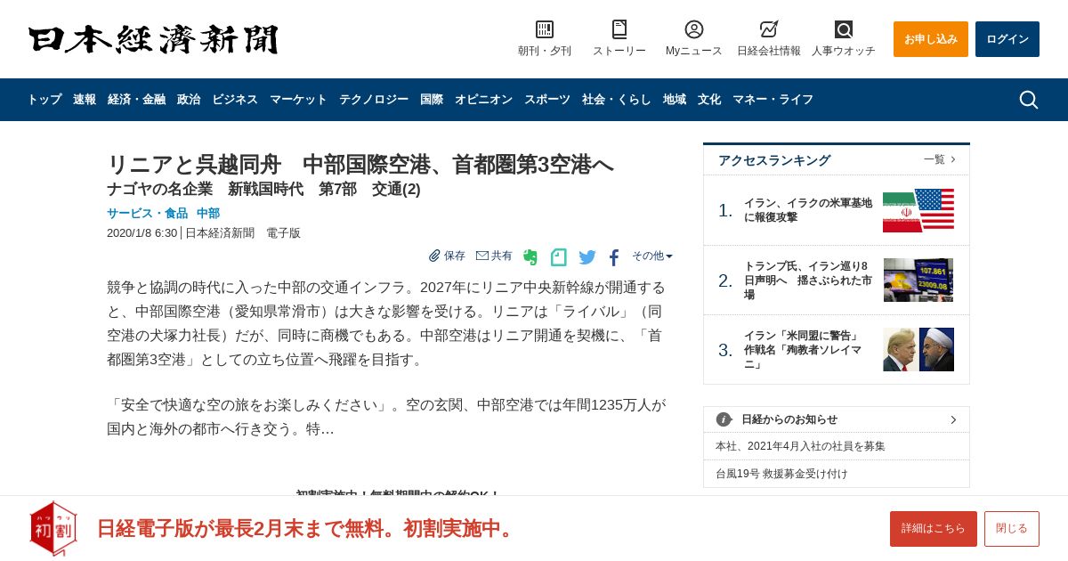The width and height of the screenshot is (1068, 561).
Task: Share article on Twitter
Action: pyautogui.click(x=587, y=257)
